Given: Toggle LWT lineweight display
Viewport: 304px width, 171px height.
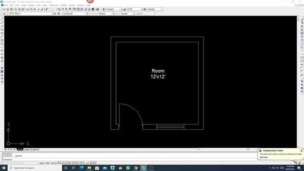Looking at the screenshot, I should click(x=87, y=163).
